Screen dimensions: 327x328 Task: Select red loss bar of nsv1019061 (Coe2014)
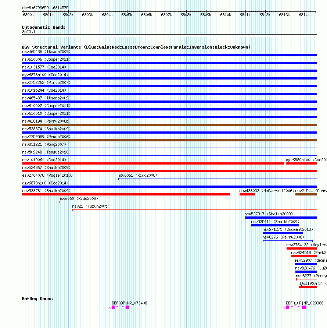pos(153,163)
